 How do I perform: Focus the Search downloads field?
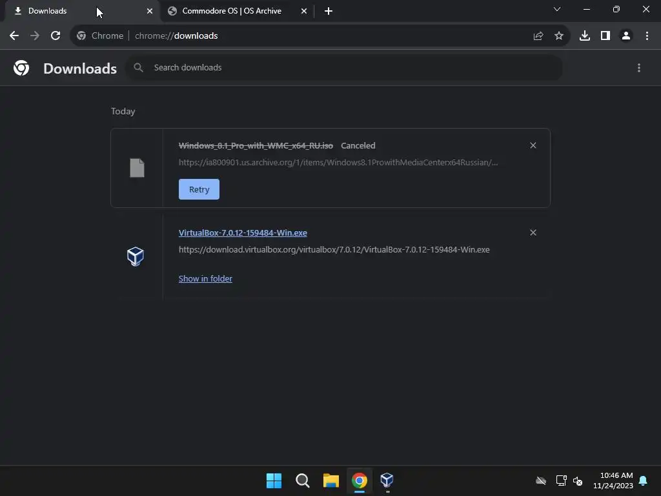tap(344, 67)
